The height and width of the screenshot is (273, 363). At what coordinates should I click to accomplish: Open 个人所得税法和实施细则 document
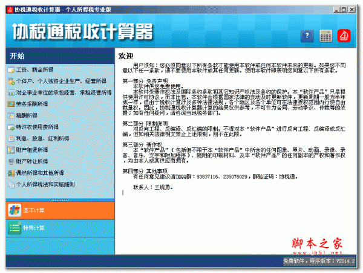pos(45,184)
